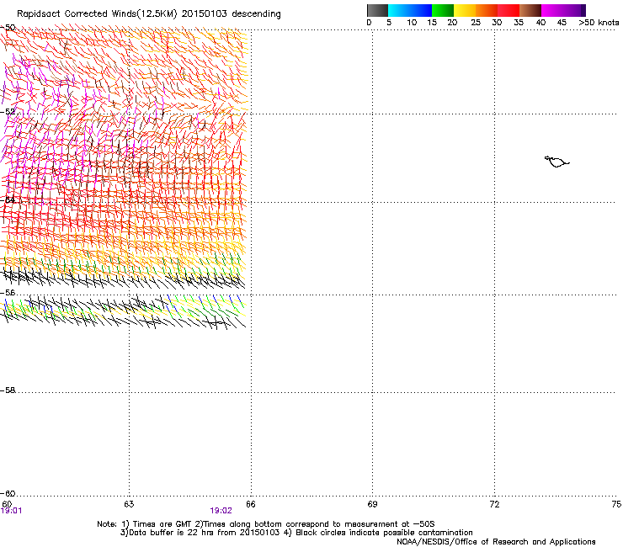Click the 63 longitude axis label

click(x=129, y=504)
